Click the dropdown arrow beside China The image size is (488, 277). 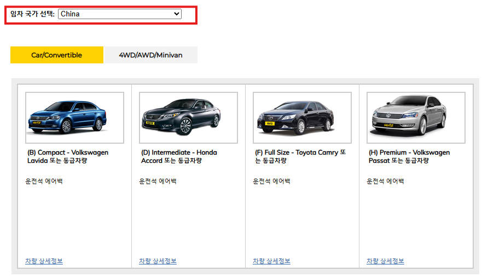tap(177, 14)
